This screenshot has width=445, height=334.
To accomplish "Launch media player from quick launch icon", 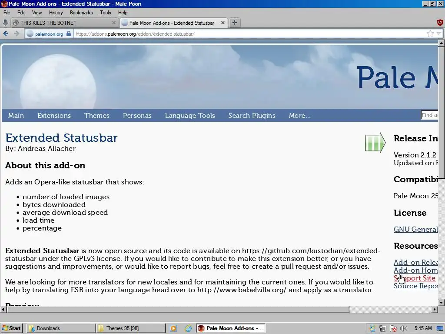I will [x=173, y=329].
